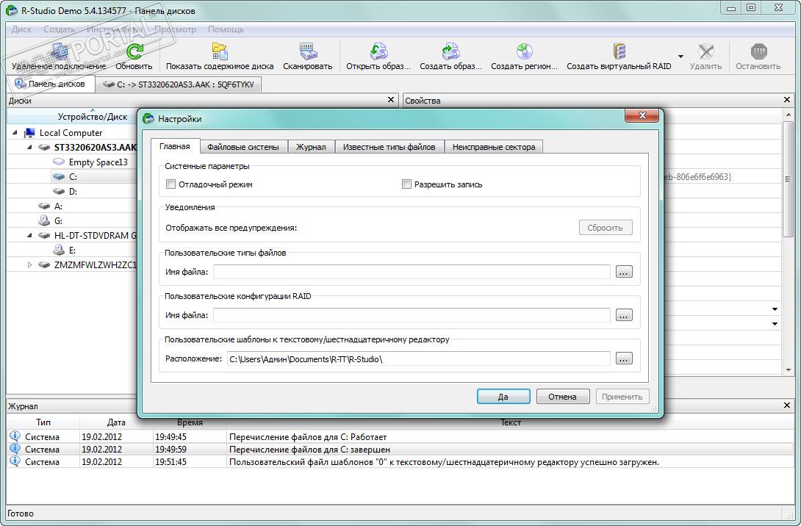Select the A: drive icon
The image size is (801, 526).
tap(44, 206)
